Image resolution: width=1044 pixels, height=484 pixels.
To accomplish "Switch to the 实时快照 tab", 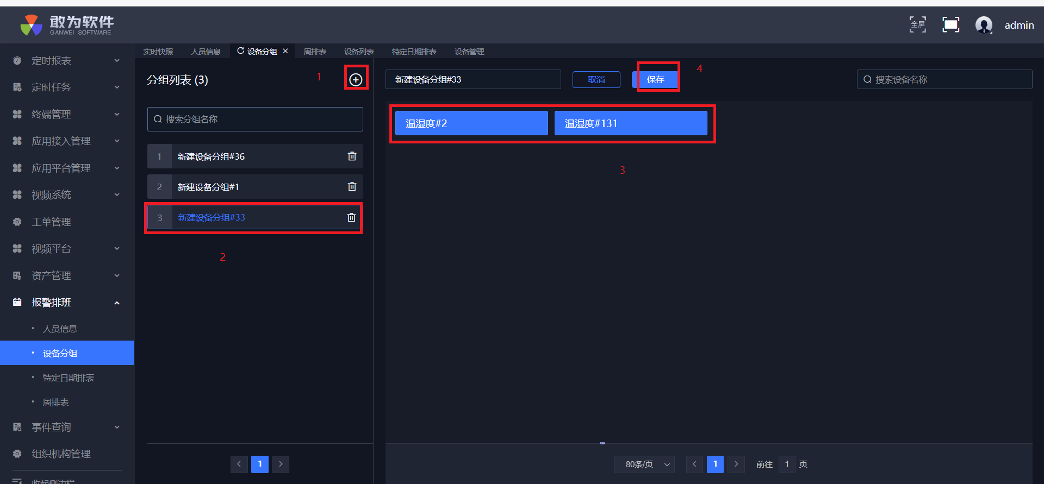I will pos(158,52).
